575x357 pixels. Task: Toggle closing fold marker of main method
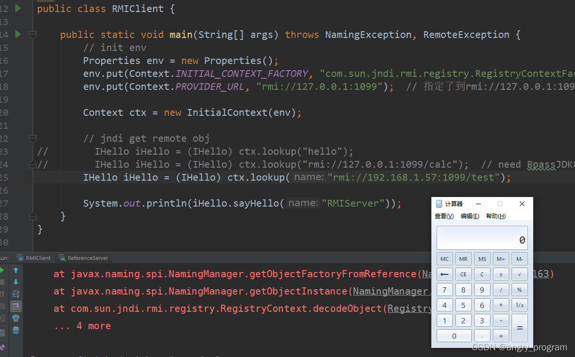pos(33,216)
